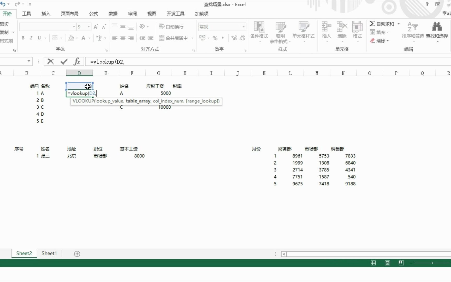Toggle italic formatting with the I icon
Viewport: 451px width, 282px height.
click(31, 38)
